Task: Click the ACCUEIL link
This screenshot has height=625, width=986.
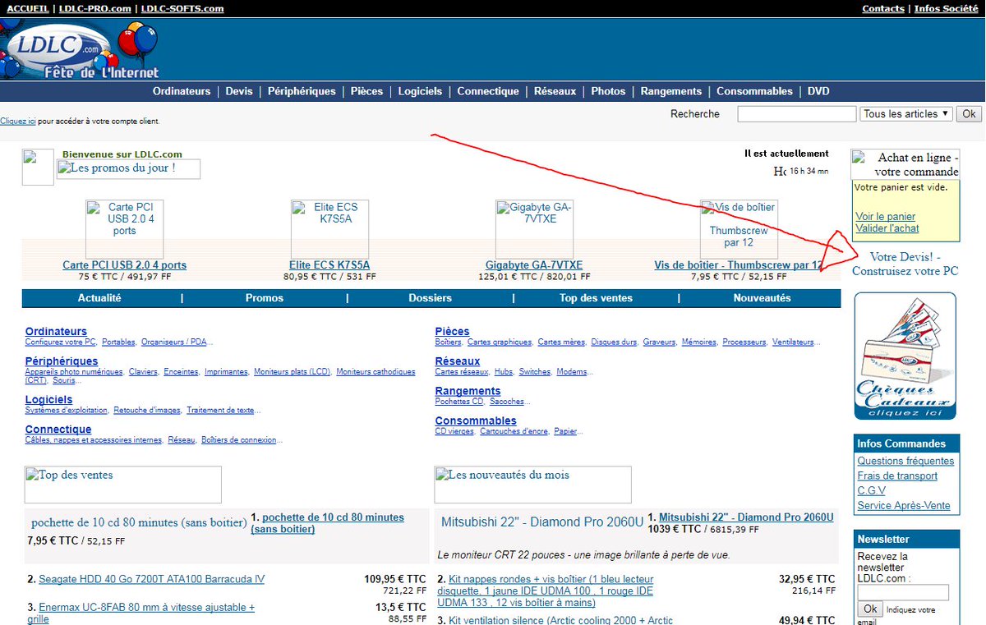Action: pyautogui.click(x=28, y=8)
